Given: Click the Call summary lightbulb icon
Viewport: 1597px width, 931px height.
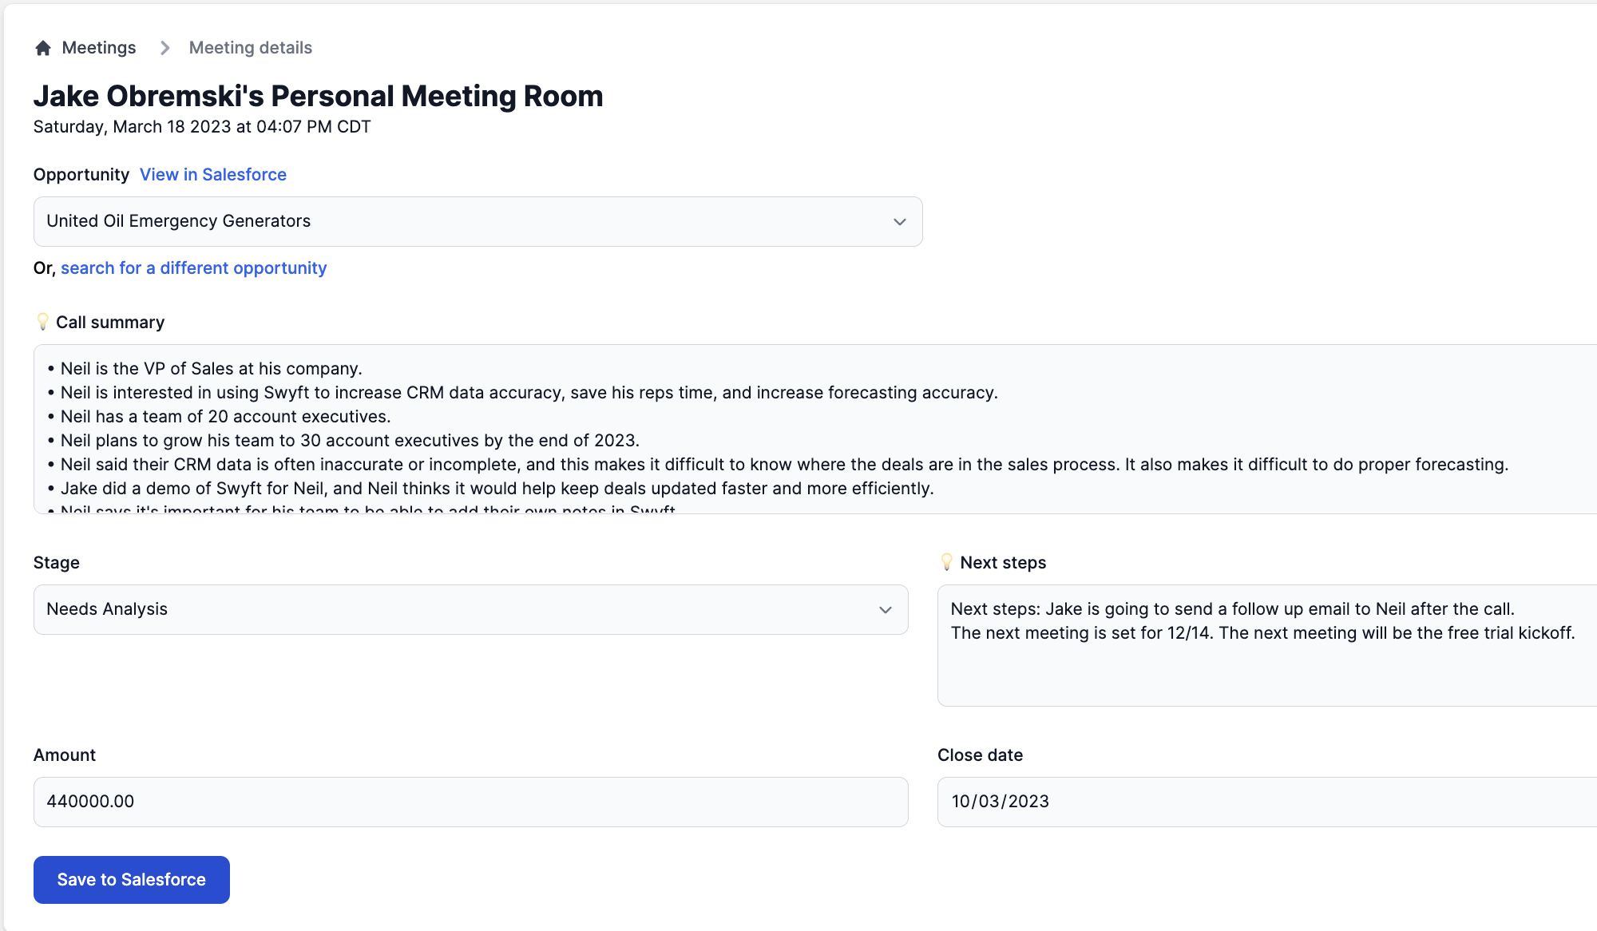Looking at the screenshot, I should click(x=43, y=322).
